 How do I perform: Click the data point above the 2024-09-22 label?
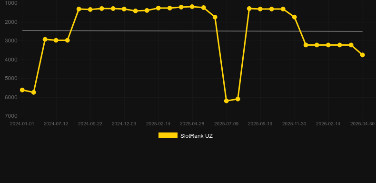90,10
